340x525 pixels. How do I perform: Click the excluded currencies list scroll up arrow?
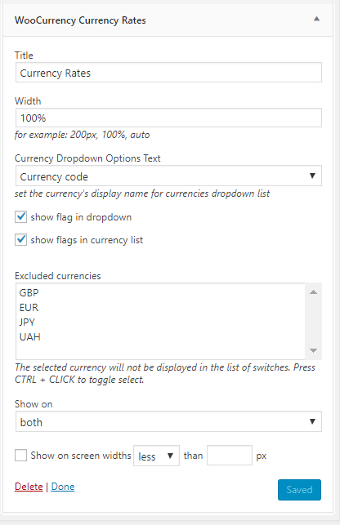click(x=314, y=292)
